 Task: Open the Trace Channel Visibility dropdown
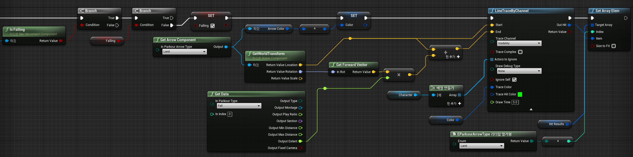pos(519,43)
